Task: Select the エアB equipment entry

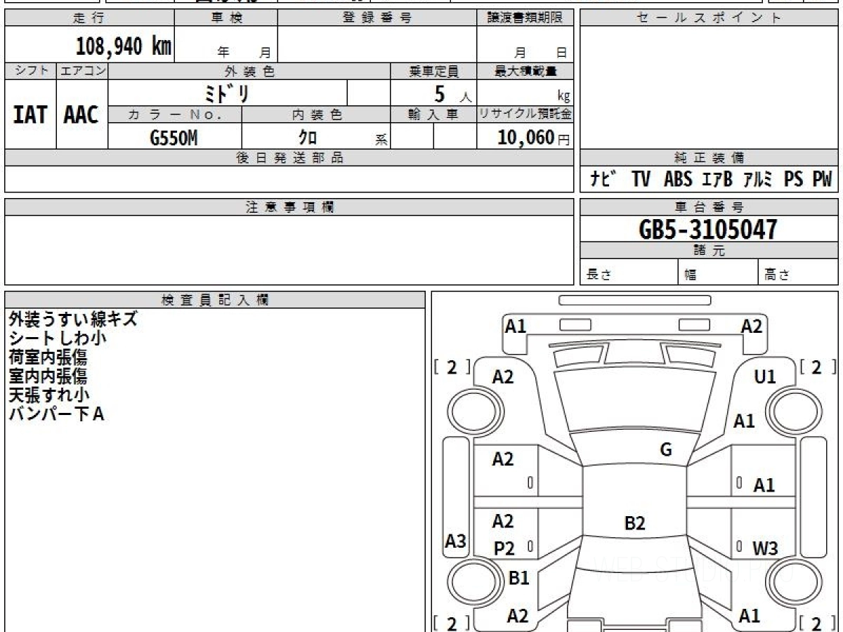Action: tap(717, 180)
